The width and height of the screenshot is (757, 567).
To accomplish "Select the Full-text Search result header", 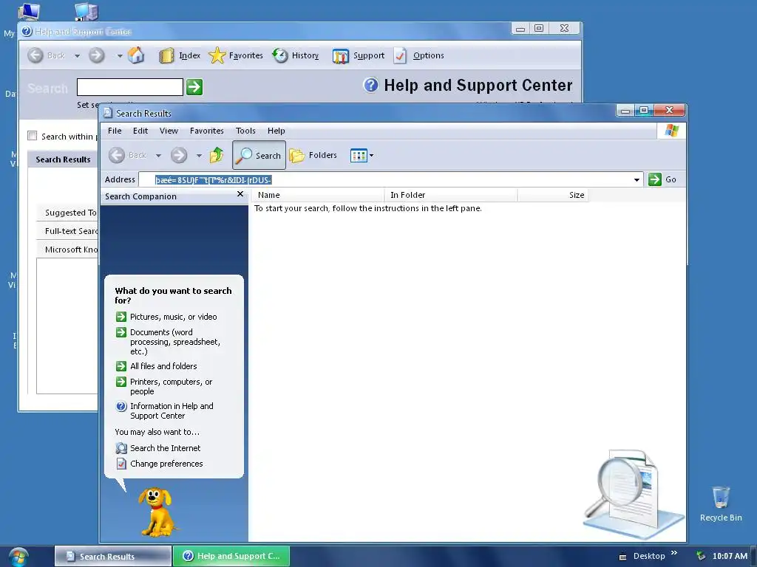I will pos(67,231).
